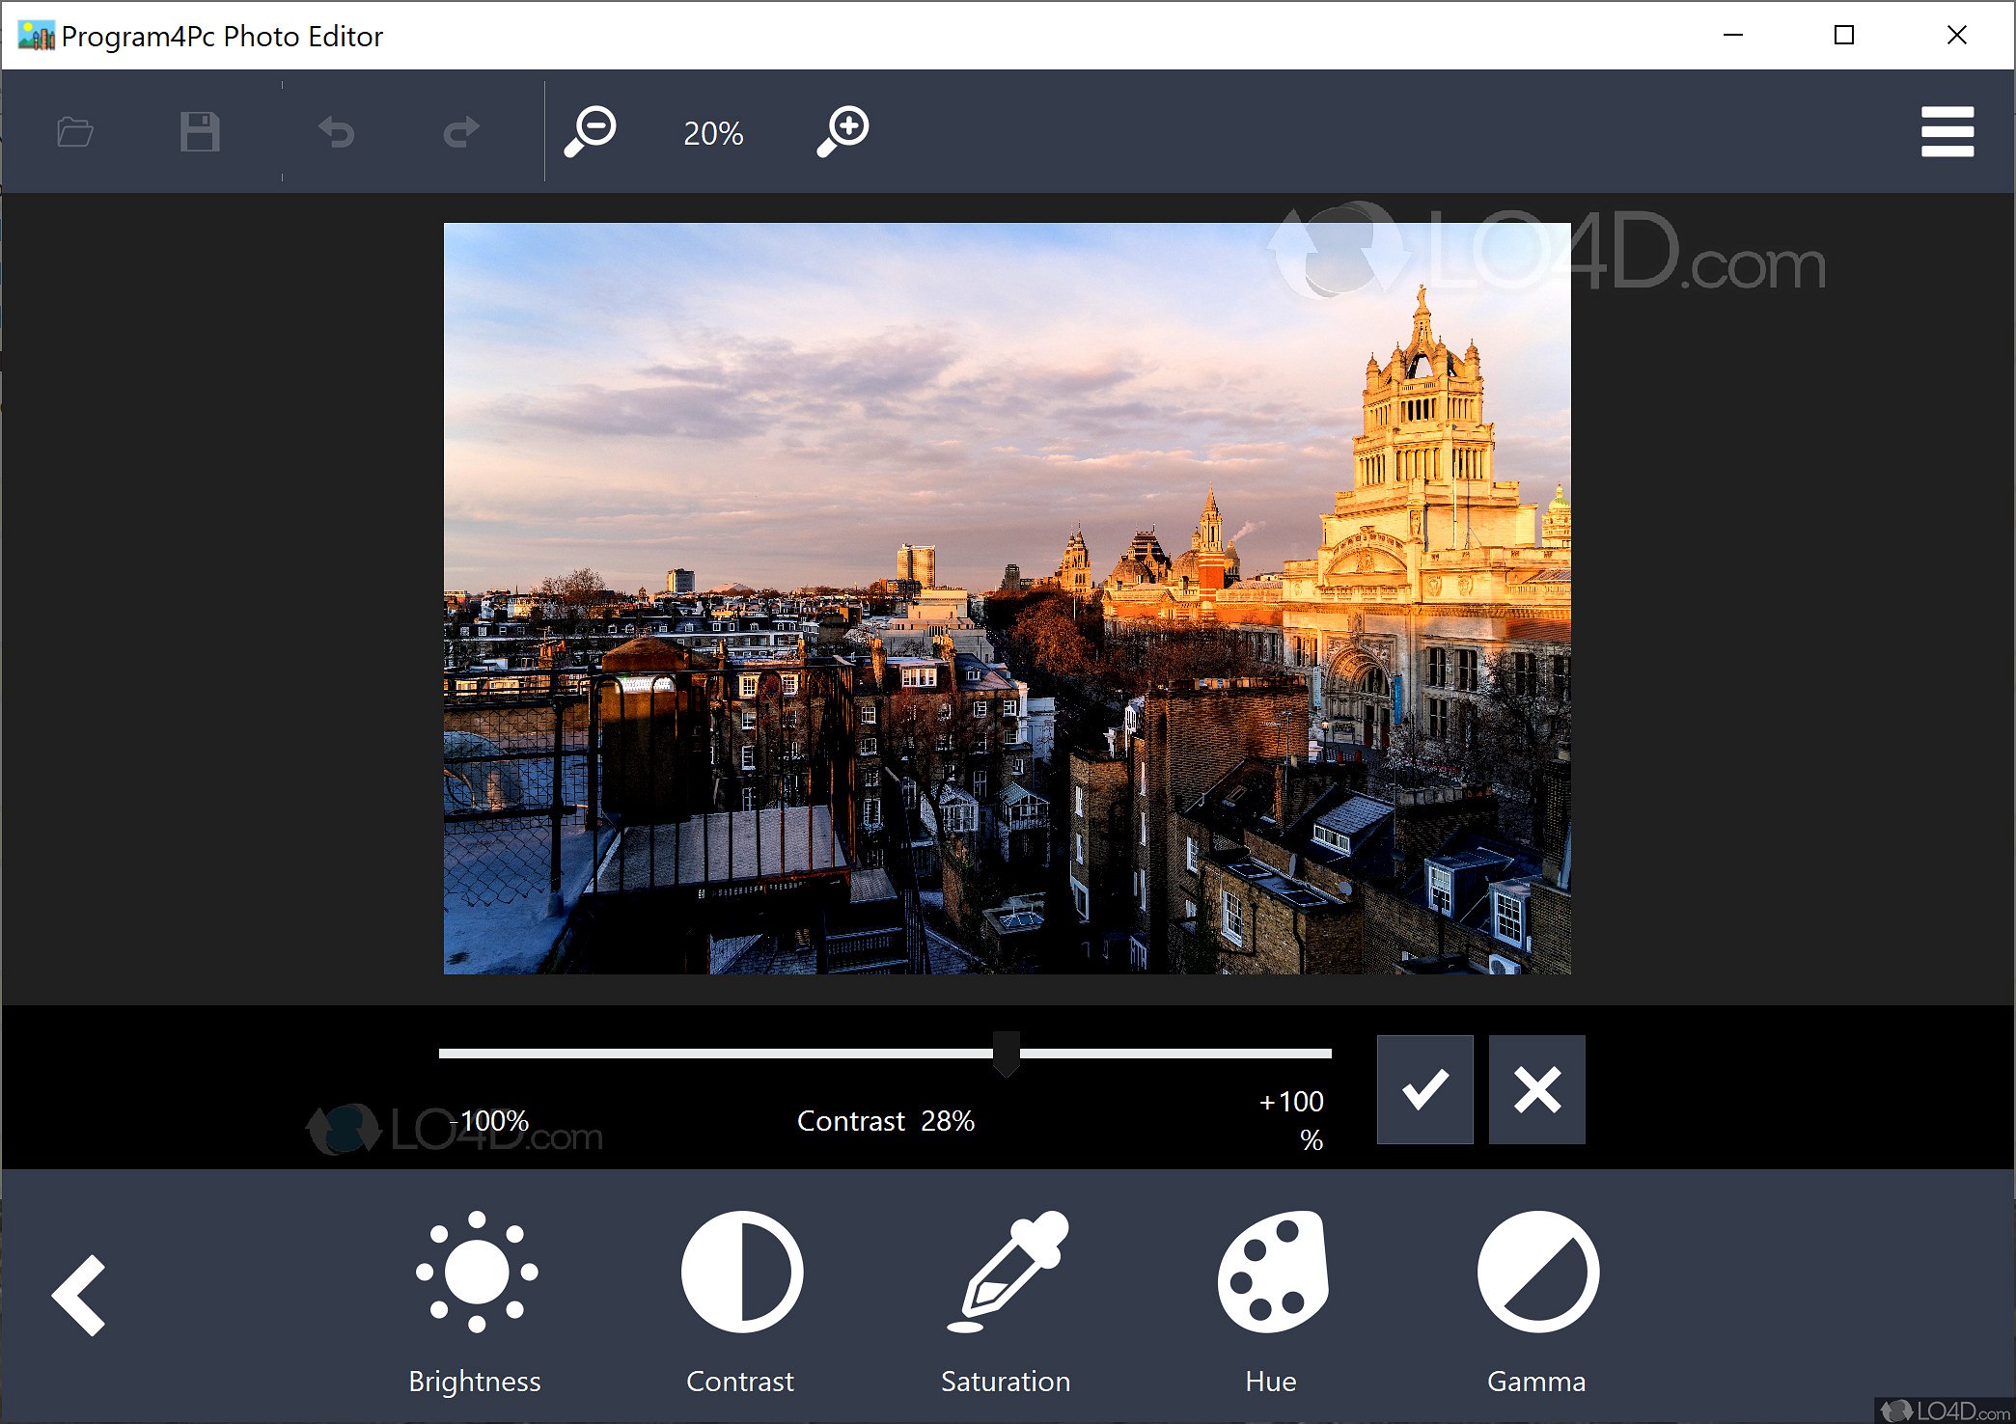Viewport: 2016px width, 1424px height.
Task: Open an image file
Action: tap(75, 131)
